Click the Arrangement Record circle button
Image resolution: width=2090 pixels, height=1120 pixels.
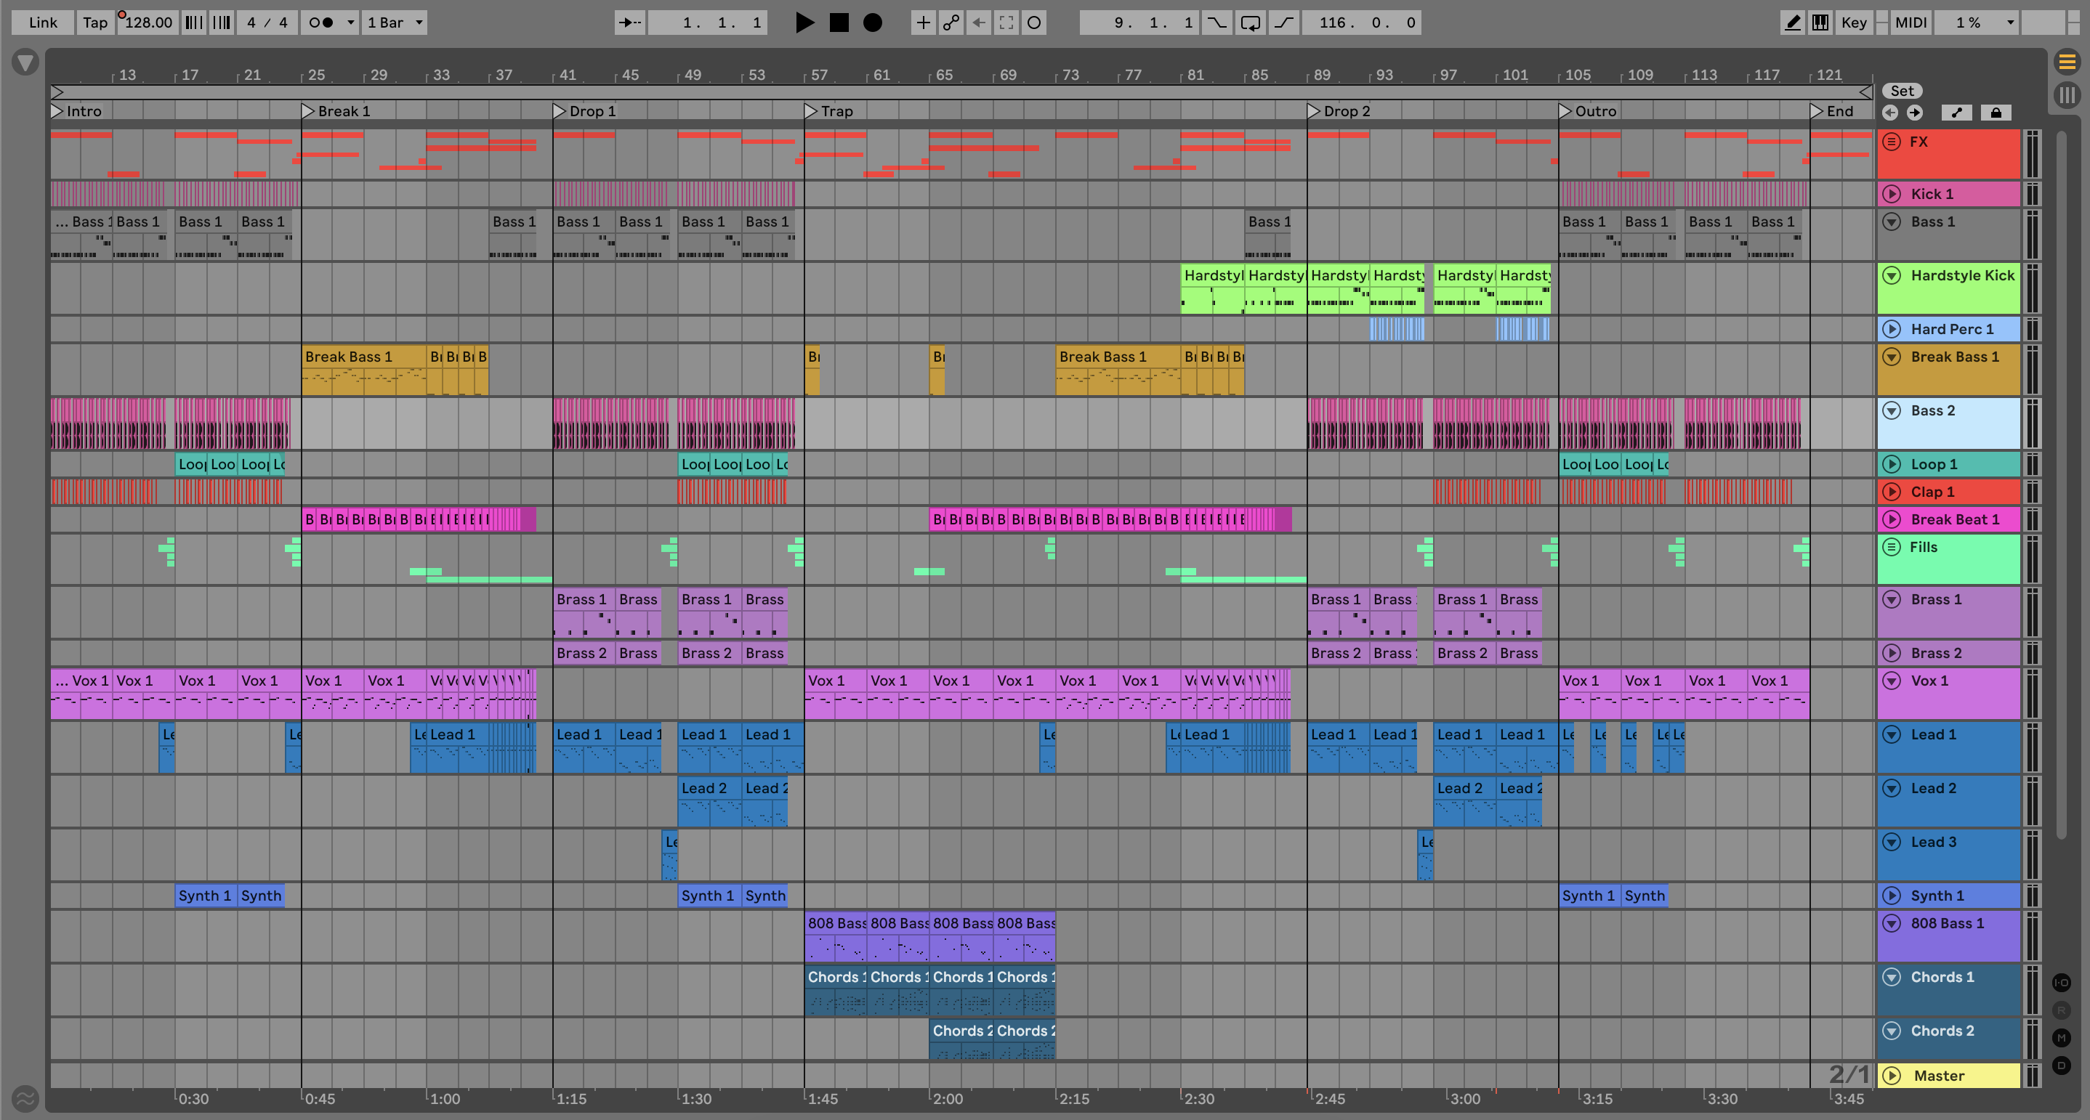[872, 23]
